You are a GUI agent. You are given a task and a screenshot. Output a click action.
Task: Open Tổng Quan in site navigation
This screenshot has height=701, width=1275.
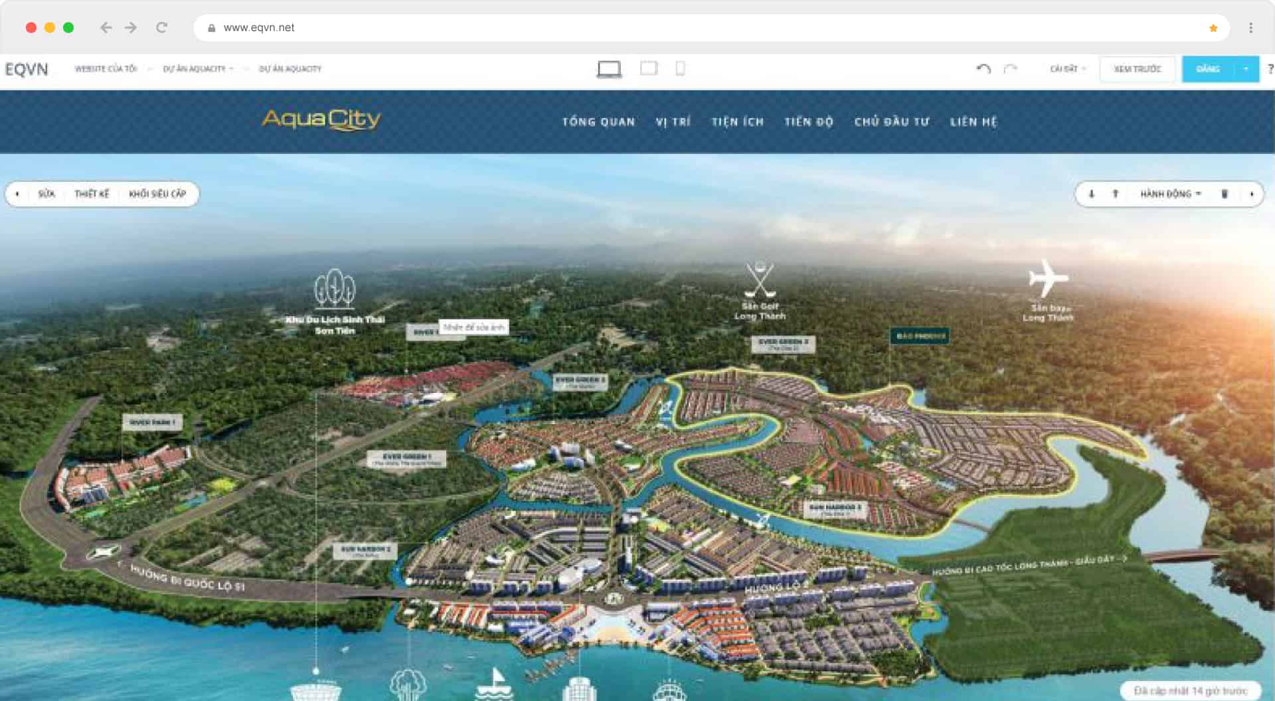pos(598,122)
